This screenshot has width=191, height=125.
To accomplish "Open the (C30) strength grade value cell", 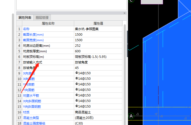I will coord(98,123).
